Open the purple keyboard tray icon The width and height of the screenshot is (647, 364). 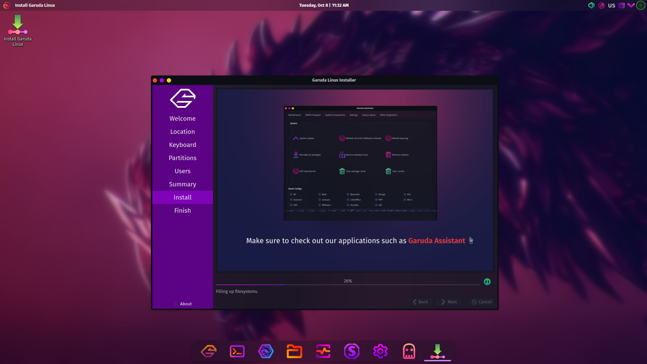pyautogui.click(x=621, y=5)
